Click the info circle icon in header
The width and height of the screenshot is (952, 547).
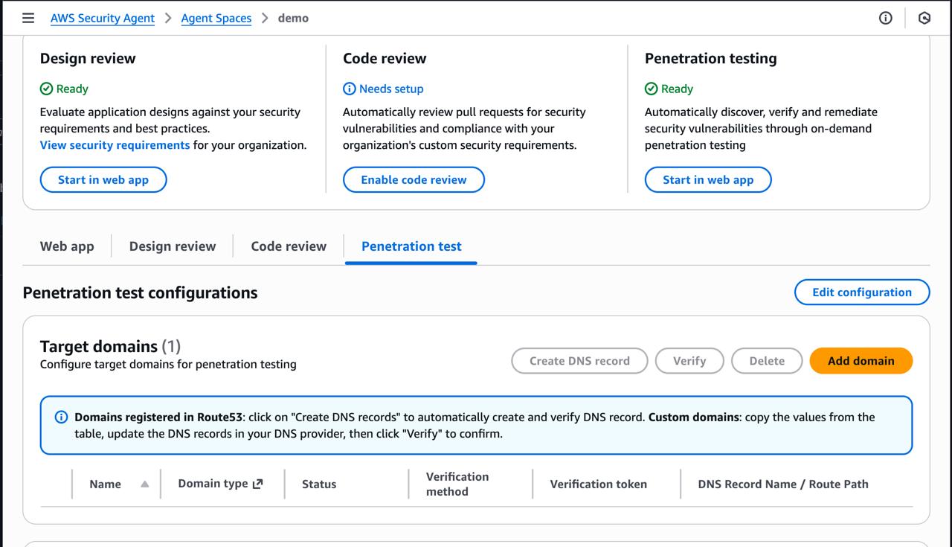click(x=885, y=18)
